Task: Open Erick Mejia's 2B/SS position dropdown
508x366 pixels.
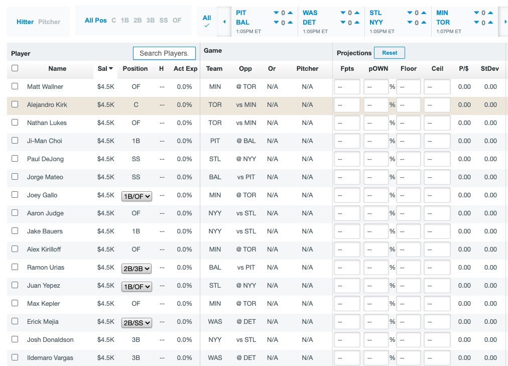Action: 137,323
